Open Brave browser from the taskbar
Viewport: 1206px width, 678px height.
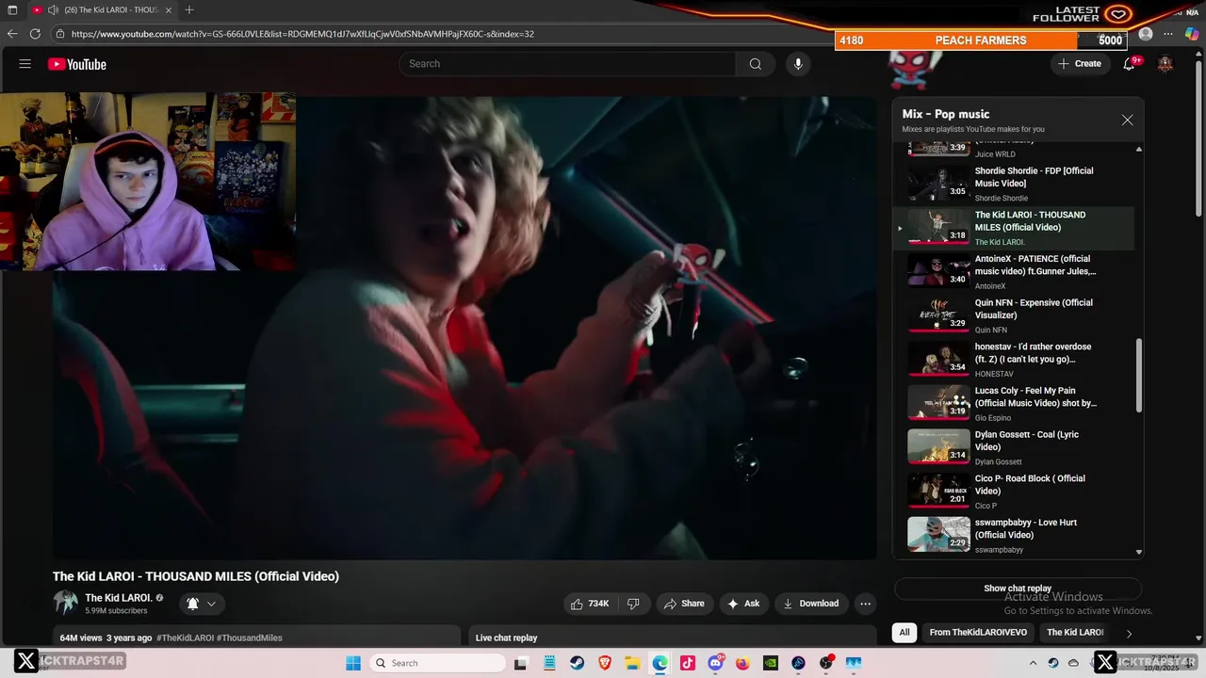605,663
